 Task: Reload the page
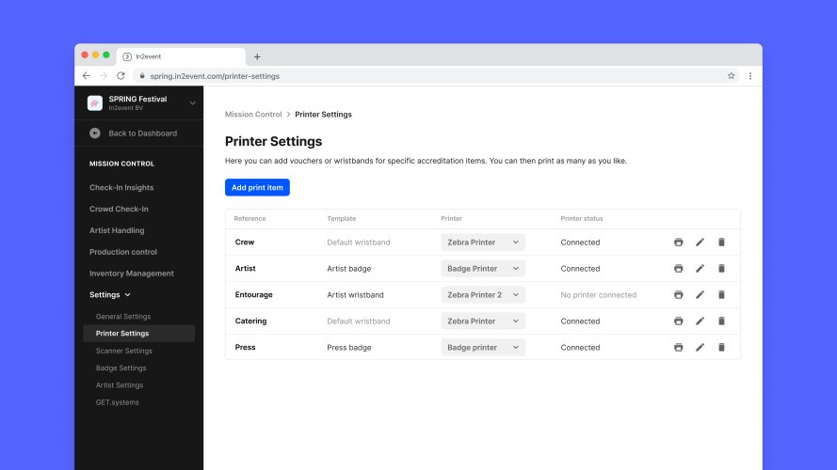click(121, 75)
